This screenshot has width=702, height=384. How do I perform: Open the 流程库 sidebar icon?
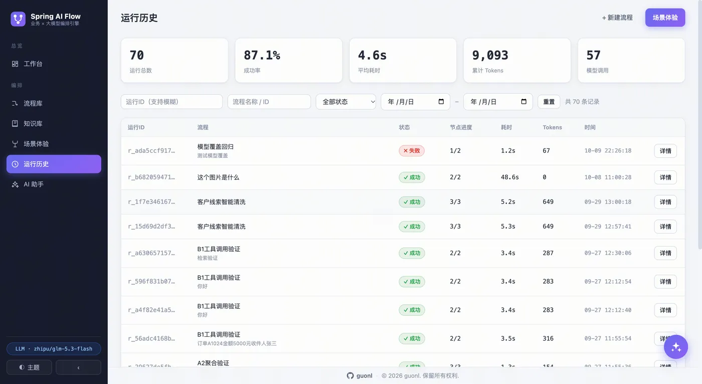click(15, 103)
